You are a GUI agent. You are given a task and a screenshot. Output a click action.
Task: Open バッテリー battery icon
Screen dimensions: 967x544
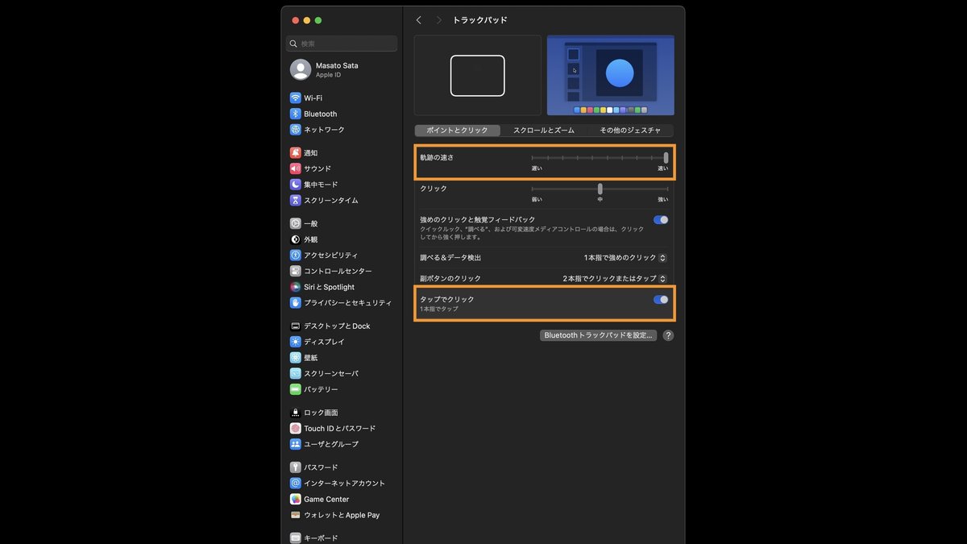click(296, 389)
